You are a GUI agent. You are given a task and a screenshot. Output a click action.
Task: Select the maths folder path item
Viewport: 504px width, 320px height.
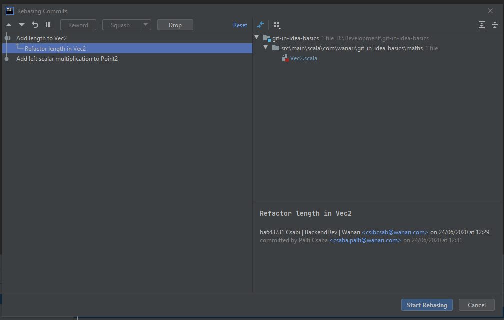[x=352, y=48]
